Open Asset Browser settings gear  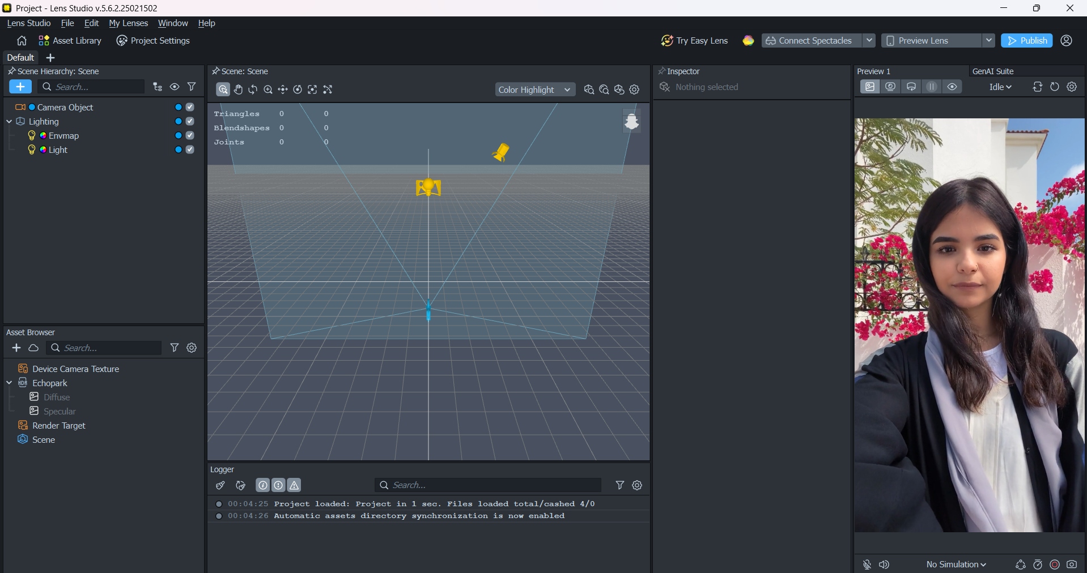192,348
